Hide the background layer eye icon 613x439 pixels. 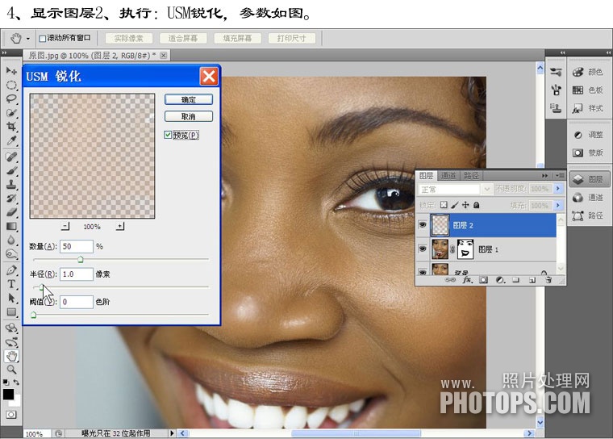click(x=423, y=271)
